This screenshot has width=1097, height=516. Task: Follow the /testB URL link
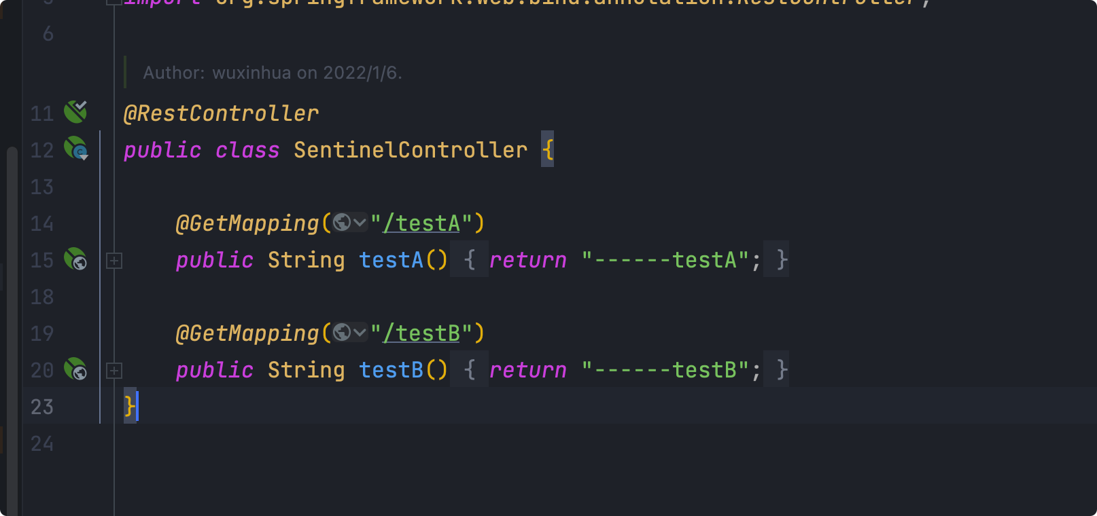coord(422,333)
